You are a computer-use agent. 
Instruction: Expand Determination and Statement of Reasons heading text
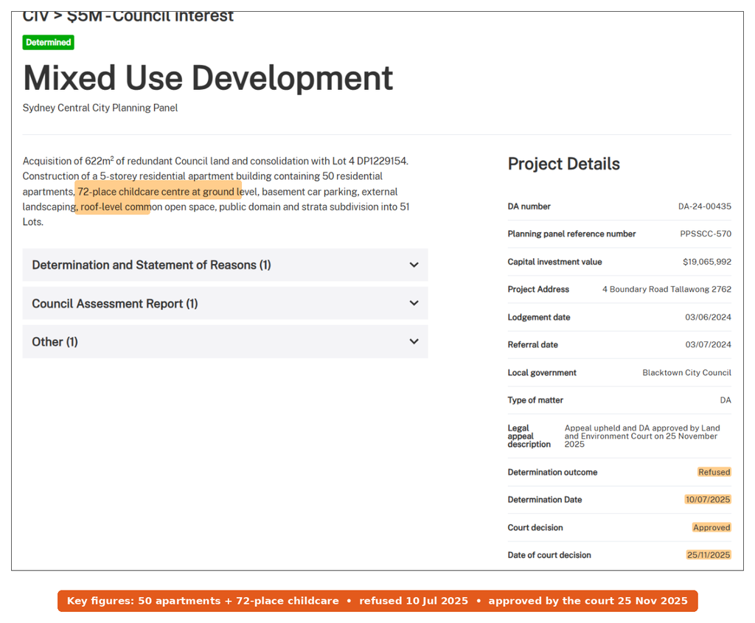click(151, 265)
